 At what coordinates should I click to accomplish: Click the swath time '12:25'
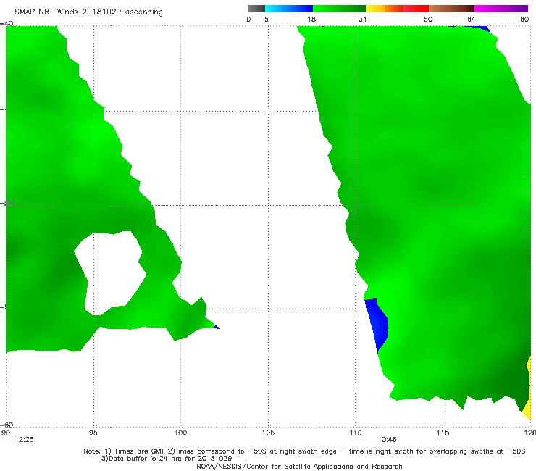coord(25,440)
